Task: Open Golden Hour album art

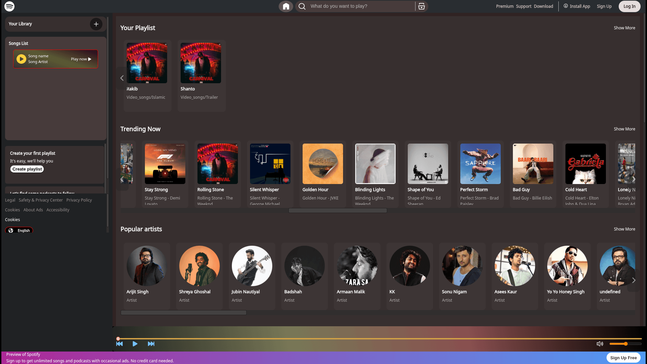Action: point(323,164)
